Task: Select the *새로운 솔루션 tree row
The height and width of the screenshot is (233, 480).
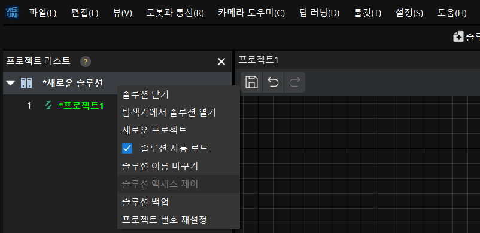Action: pos(117,83)
